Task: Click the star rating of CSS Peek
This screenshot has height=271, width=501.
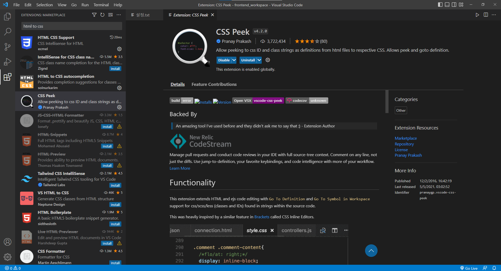Action: click(x=311, y=41)
